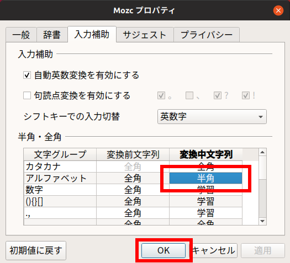Open the プライバシー tab
The image size is (290, 263).
[x=207, y=35]
